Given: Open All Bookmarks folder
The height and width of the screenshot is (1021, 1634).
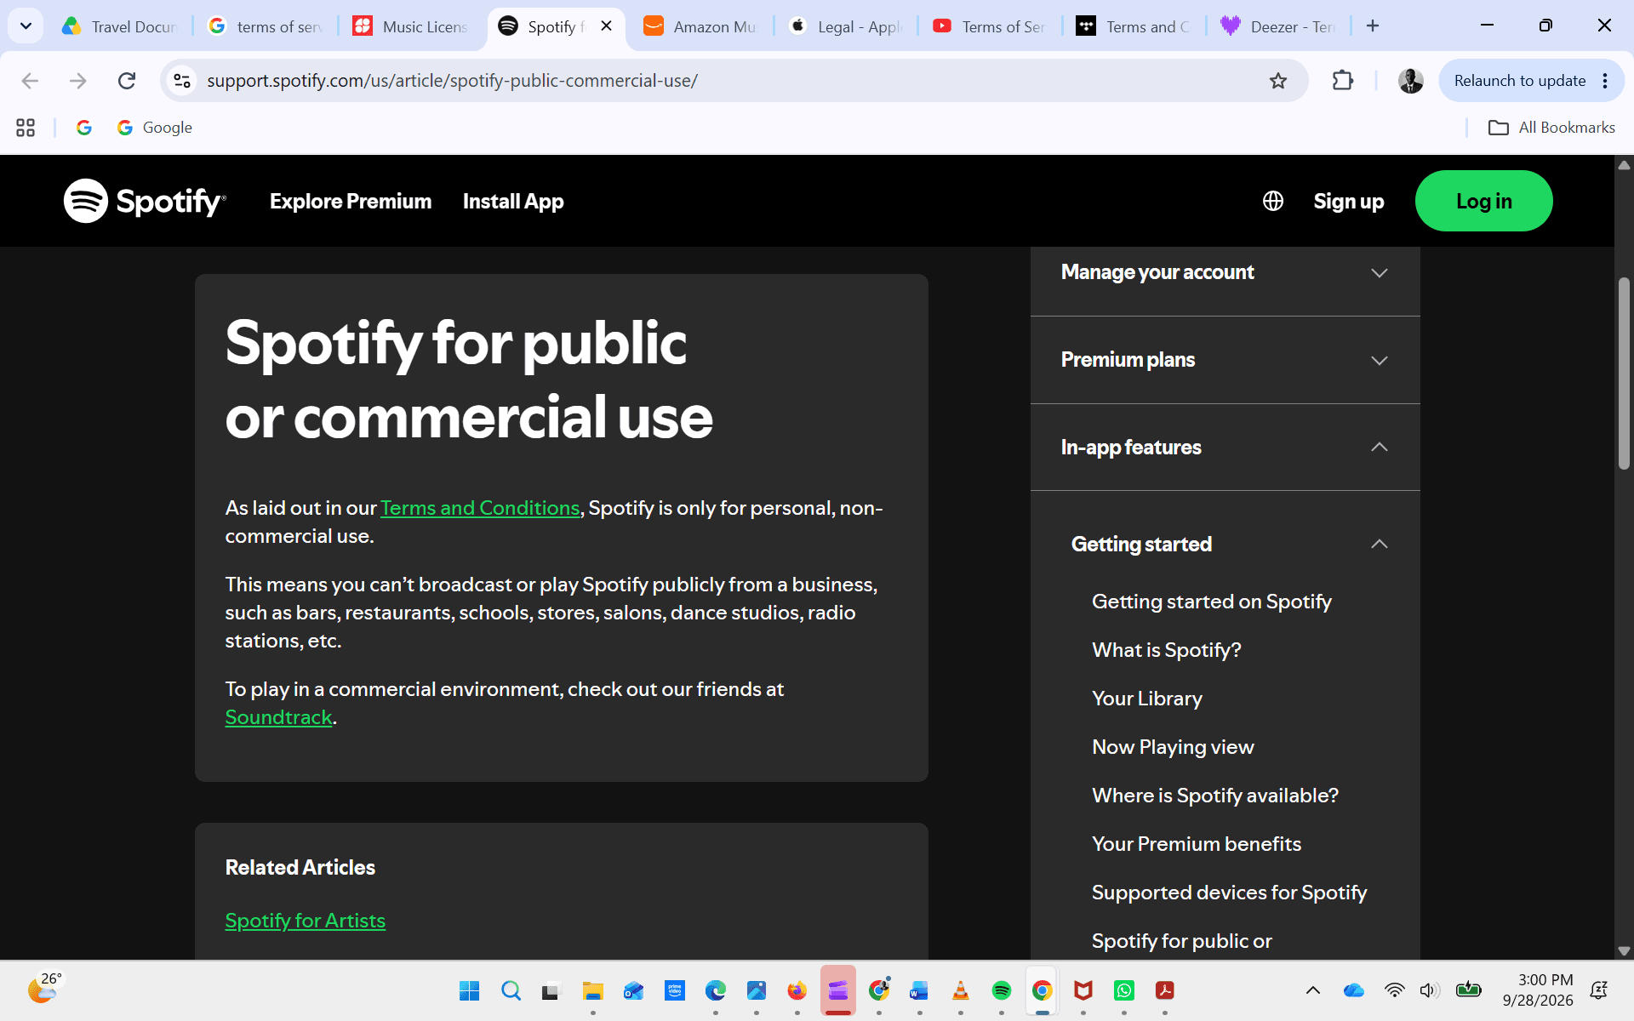Looking at the screenshot, I should tap(1551, 128).
